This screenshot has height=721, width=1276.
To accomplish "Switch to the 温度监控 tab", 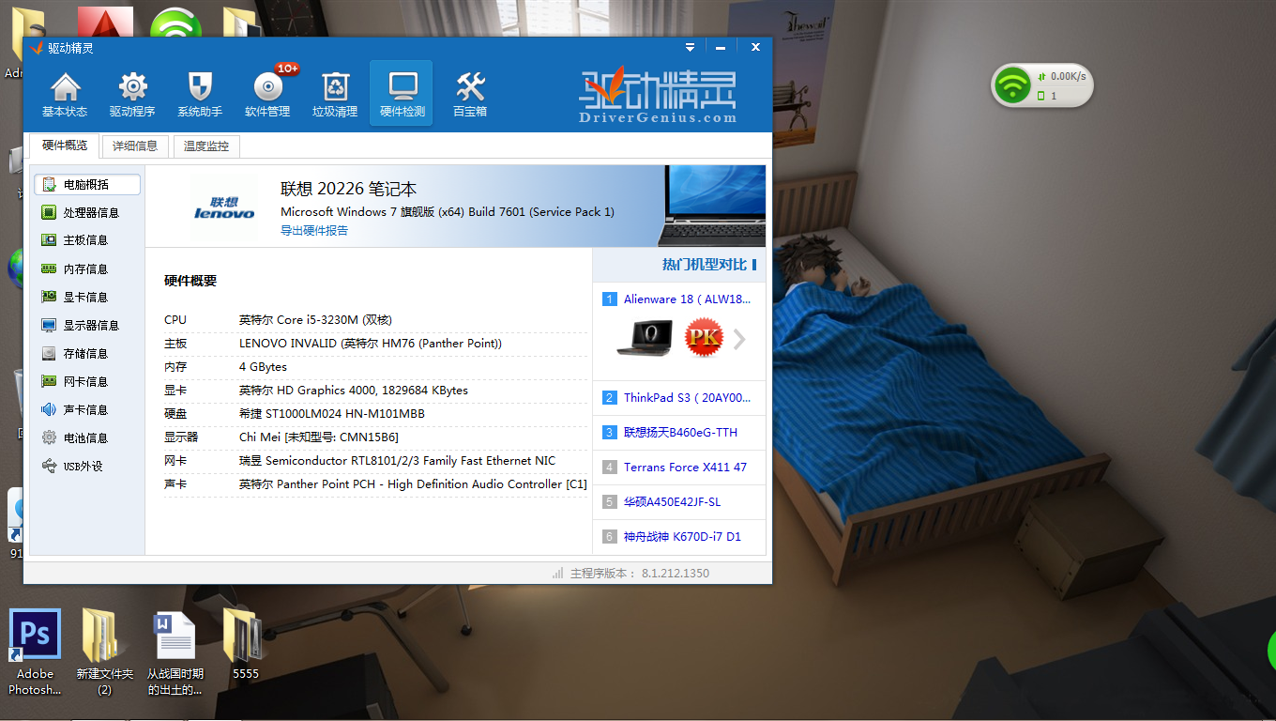I will [x=206, y=146].
